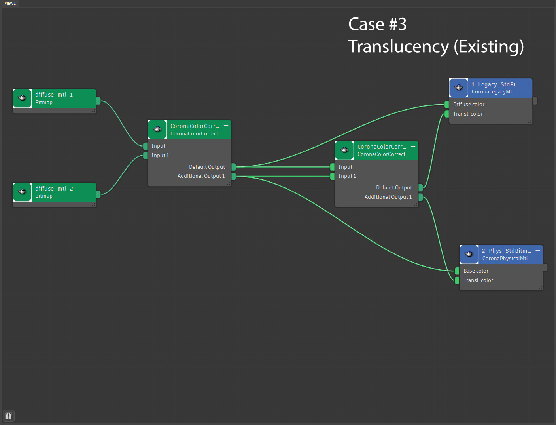Click teapot icon on the right CoronaColorCorrect node
The height and width of the screenshot is (425, 556).
point(344,150)
